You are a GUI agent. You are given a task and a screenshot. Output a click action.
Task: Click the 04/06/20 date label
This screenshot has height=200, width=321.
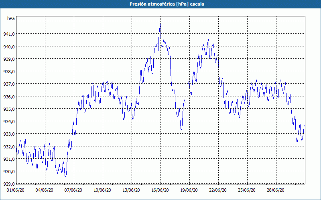coord(45,190)
